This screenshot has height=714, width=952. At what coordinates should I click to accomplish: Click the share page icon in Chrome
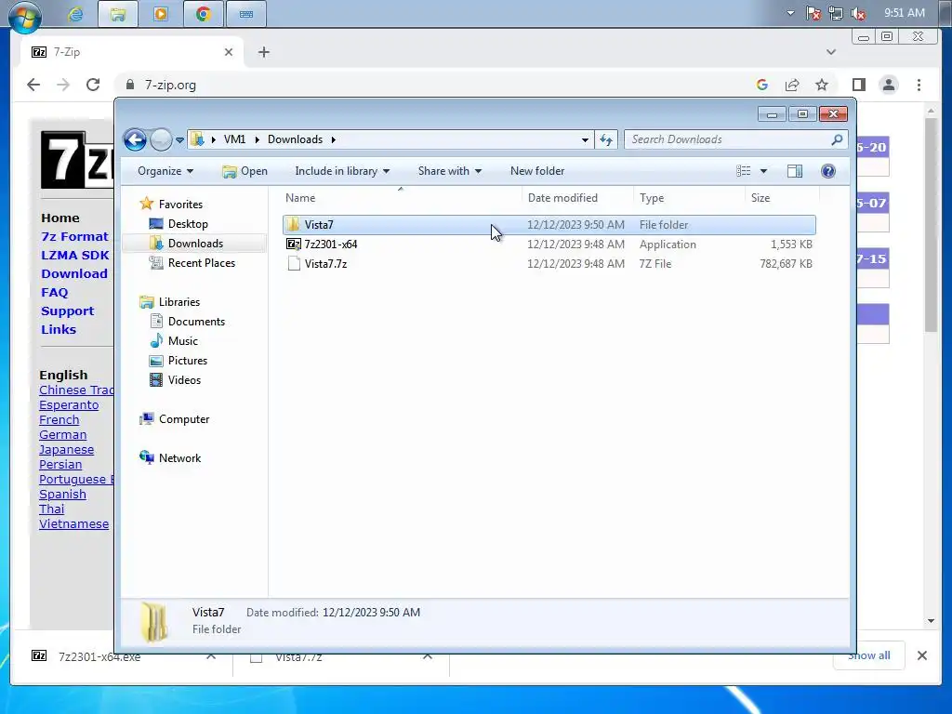(x=792, y=85)
